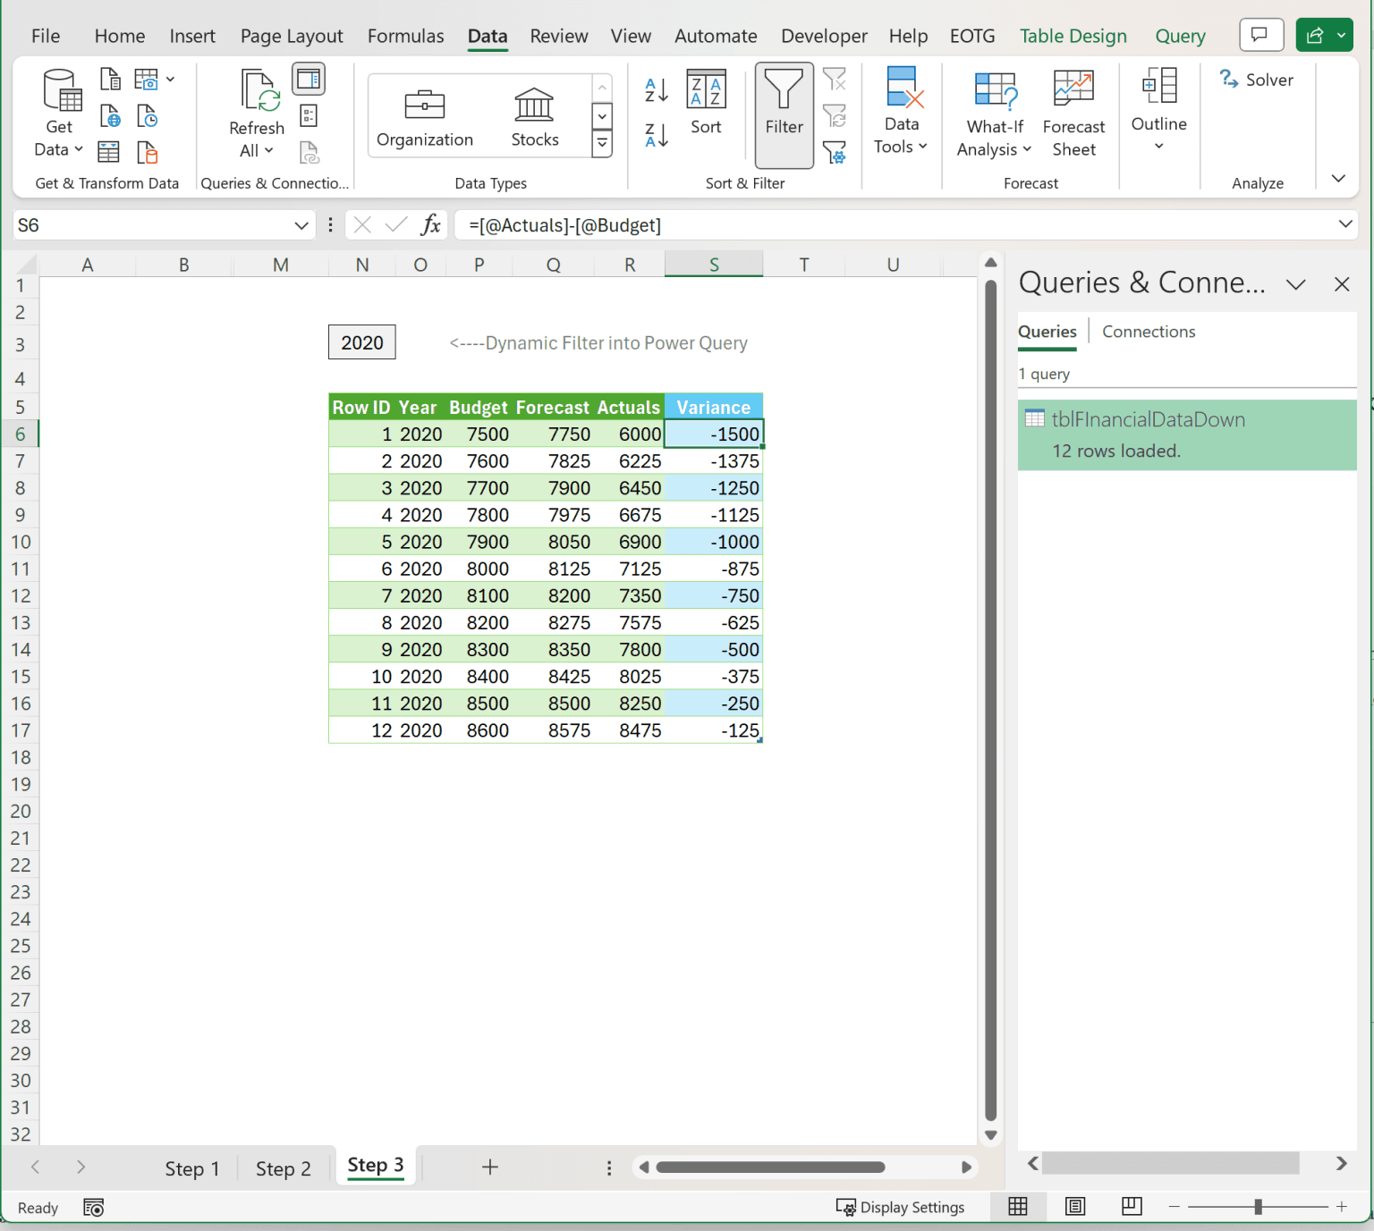The height and width of the screenshot is (1231, 1374).
Task: Click the Sort A to Z icon
Action: (654, 89)
